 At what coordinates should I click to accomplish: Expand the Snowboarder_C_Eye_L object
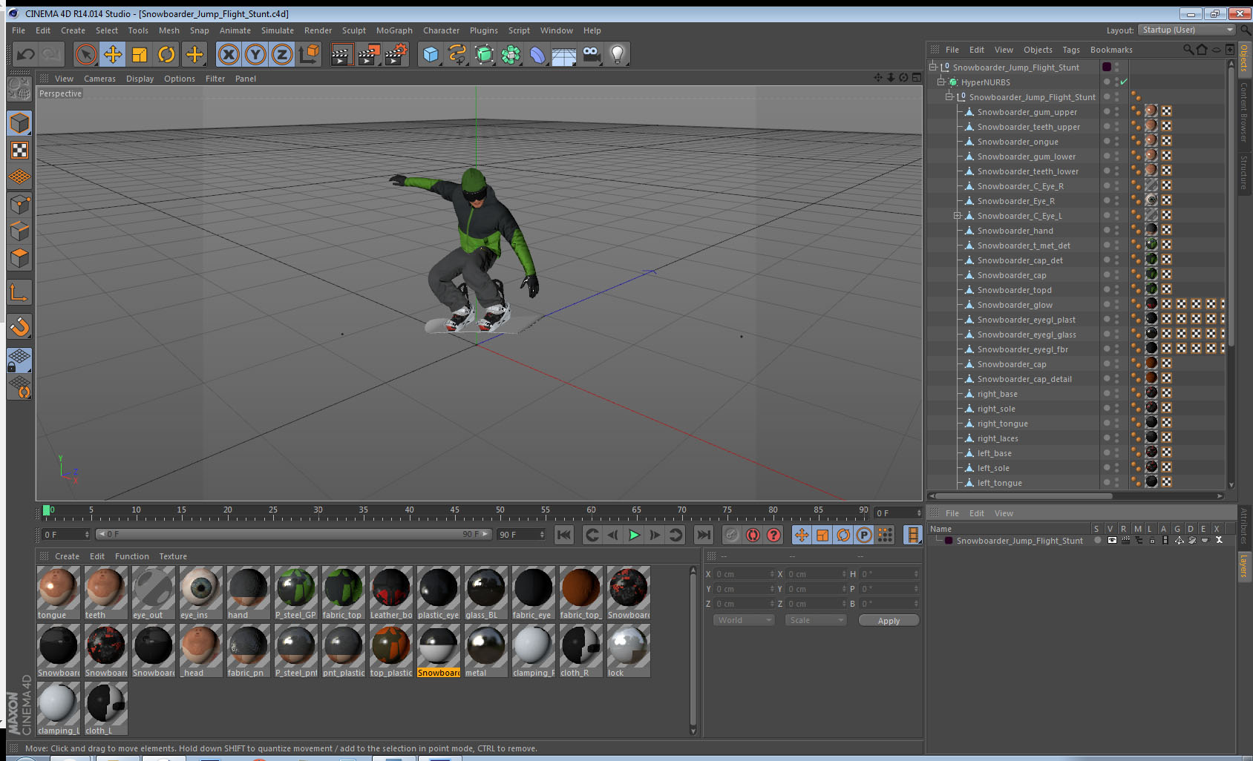coord(958,216)
